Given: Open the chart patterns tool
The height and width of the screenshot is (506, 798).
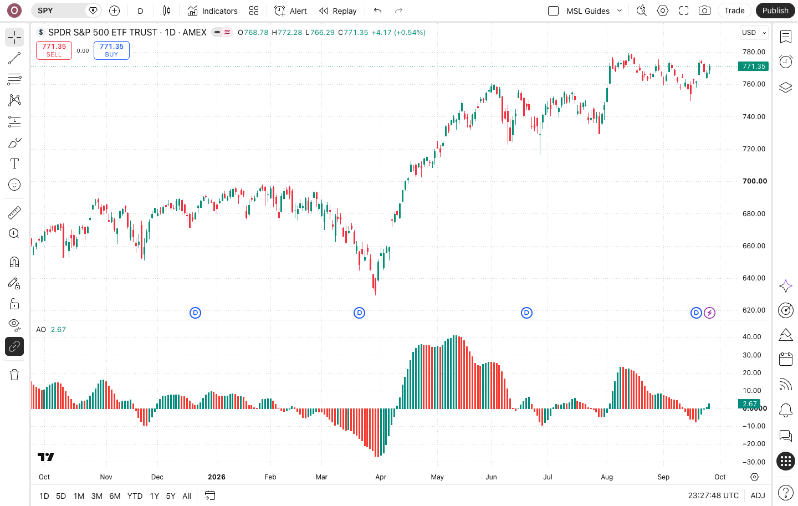Looking at the screenshot, I should point(14,100).
